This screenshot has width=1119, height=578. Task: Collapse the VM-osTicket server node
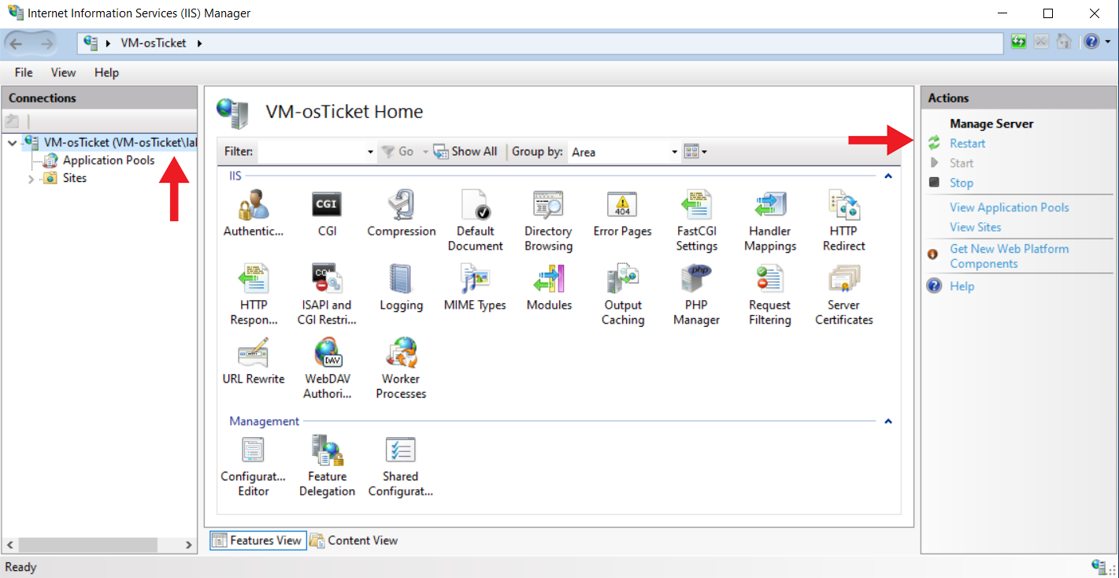(x=12, y=143)
